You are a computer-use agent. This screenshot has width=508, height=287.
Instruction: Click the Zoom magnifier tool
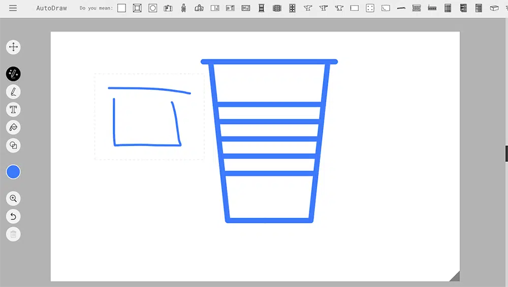tap(13, 198)
